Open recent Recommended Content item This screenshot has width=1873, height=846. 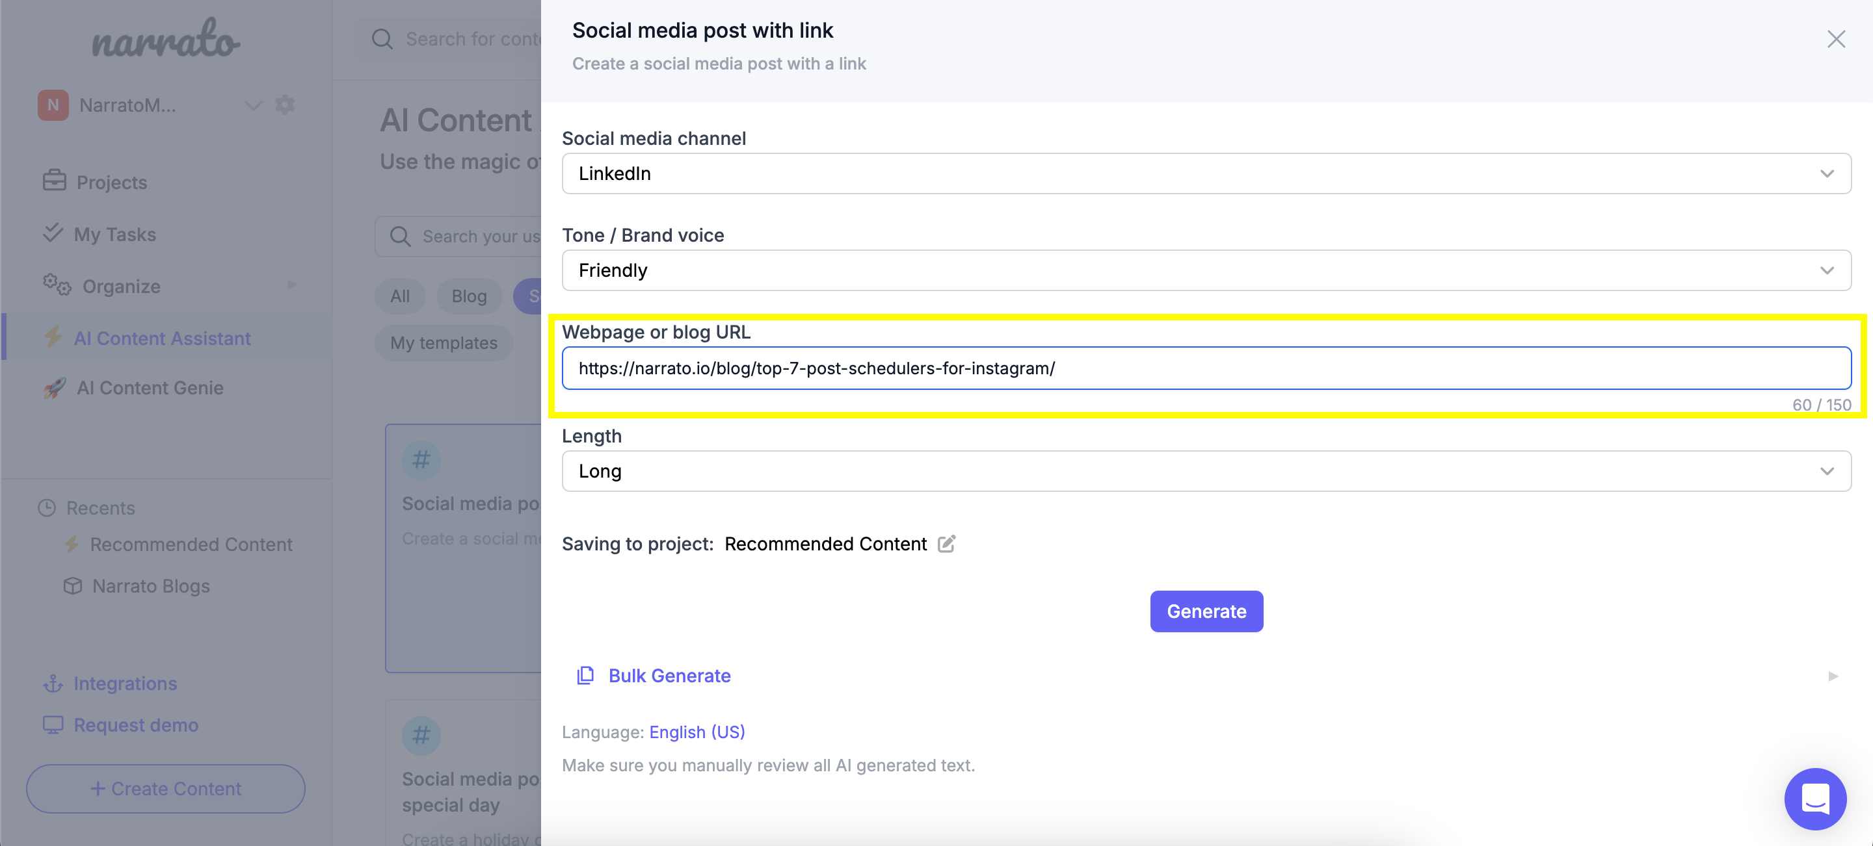[191, 545]
